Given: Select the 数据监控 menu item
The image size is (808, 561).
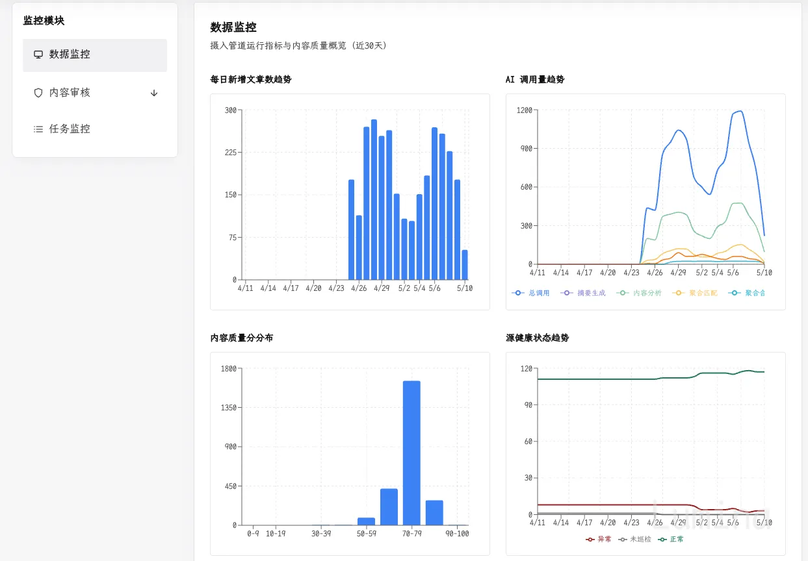Looking at the screenshot, I should pyautogui.click(x=95, y=55).
